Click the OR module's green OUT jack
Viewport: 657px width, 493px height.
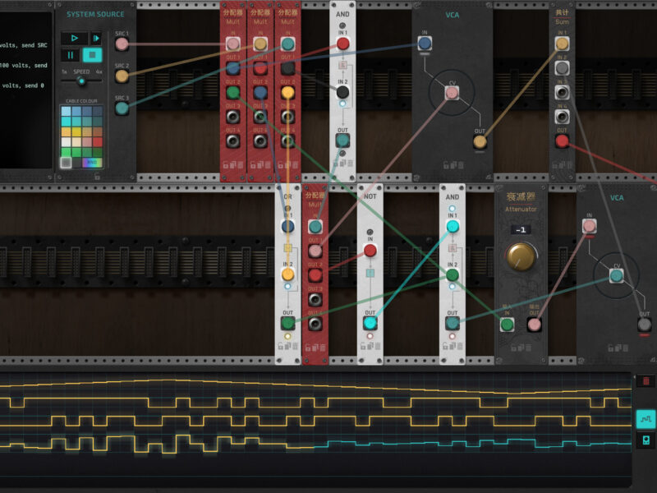tap(287, 323)
